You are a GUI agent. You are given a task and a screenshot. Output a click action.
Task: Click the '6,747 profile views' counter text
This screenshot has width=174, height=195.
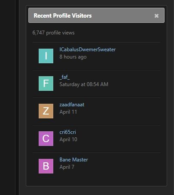[53, 33]
